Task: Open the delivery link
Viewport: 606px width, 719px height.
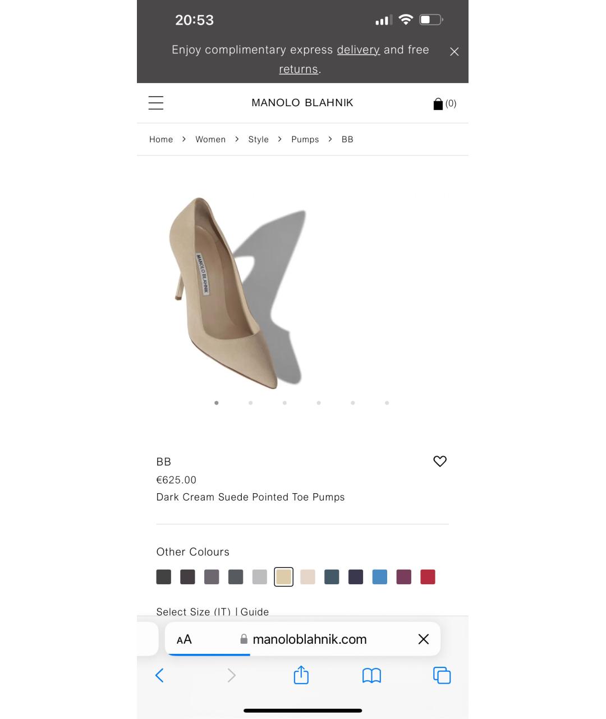Action: coord(358,50)
